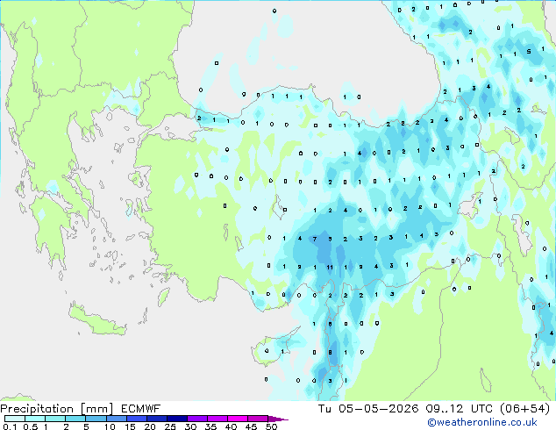
Task: Select the 5–10 mm legend swatch
Action: click(x=96, y=419)
